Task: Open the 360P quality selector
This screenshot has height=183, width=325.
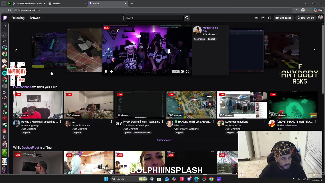Action: 175,72
